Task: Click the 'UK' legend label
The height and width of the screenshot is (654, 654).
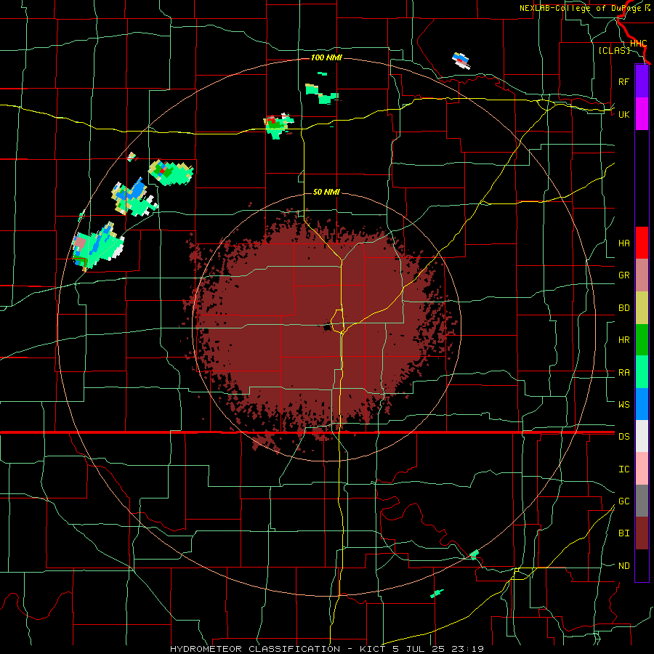Action: point(623,114)
